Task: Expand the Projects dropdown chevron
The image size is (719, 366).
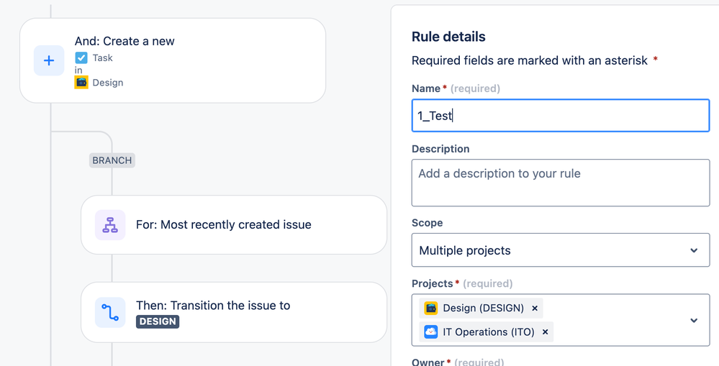Action: point(694,320)
